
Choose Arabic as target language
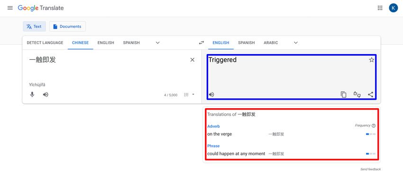click(271, 43)
